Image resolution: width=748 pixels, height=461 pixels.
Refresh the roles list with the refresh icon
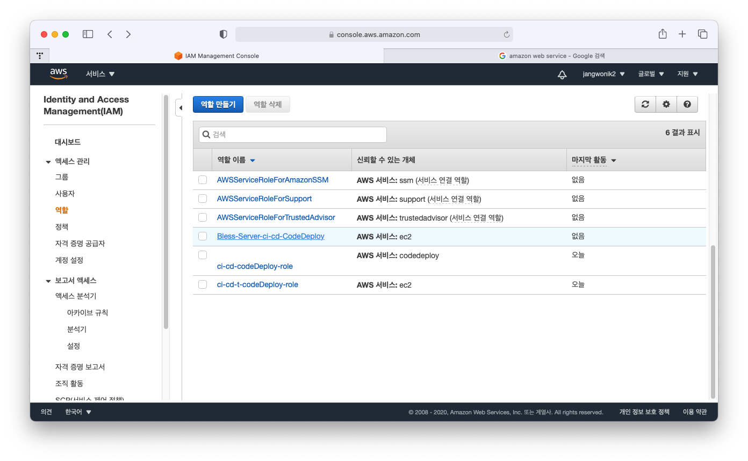pos(645,105)
